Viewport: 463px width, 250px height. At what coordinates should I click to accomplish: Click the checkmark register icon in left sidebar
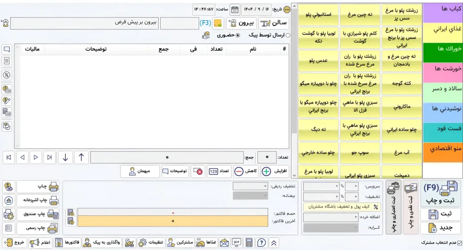coord(7,126)
